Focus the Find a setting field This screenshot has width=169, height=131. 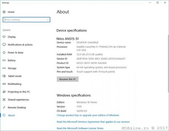point(26,20)
